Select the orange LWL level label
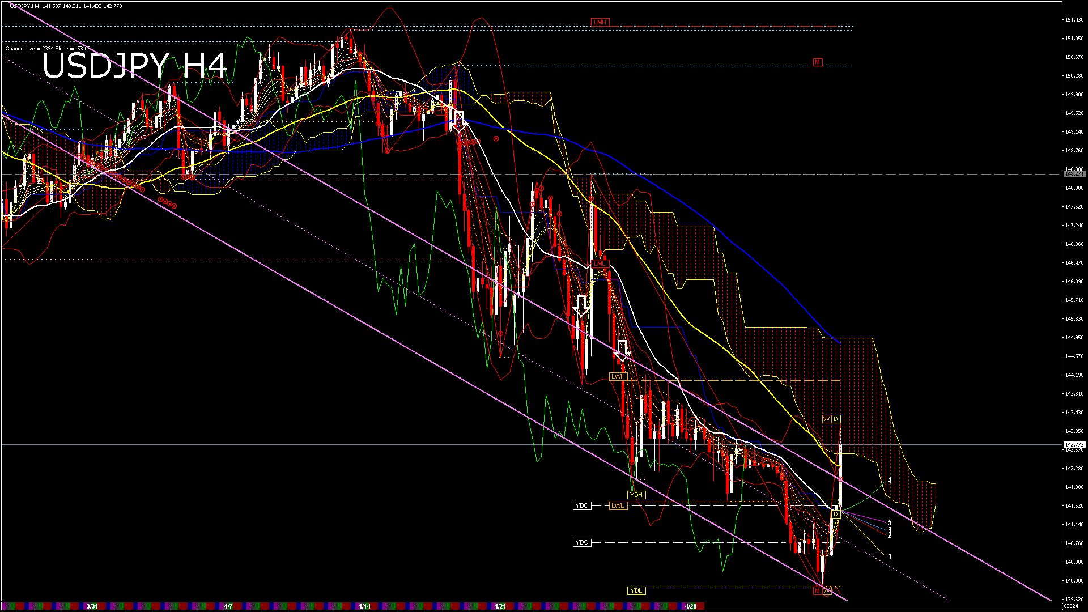 point(618,505)
